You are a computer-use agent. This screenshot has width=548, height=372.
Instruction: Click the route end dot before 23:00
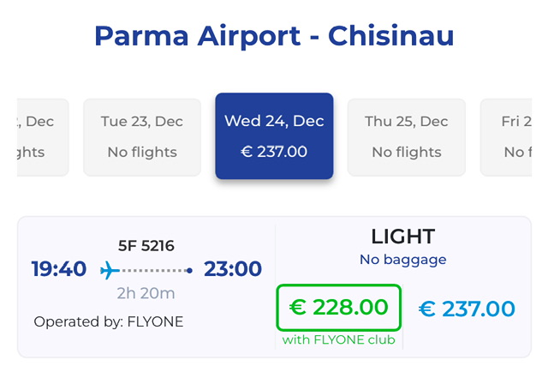189,271
